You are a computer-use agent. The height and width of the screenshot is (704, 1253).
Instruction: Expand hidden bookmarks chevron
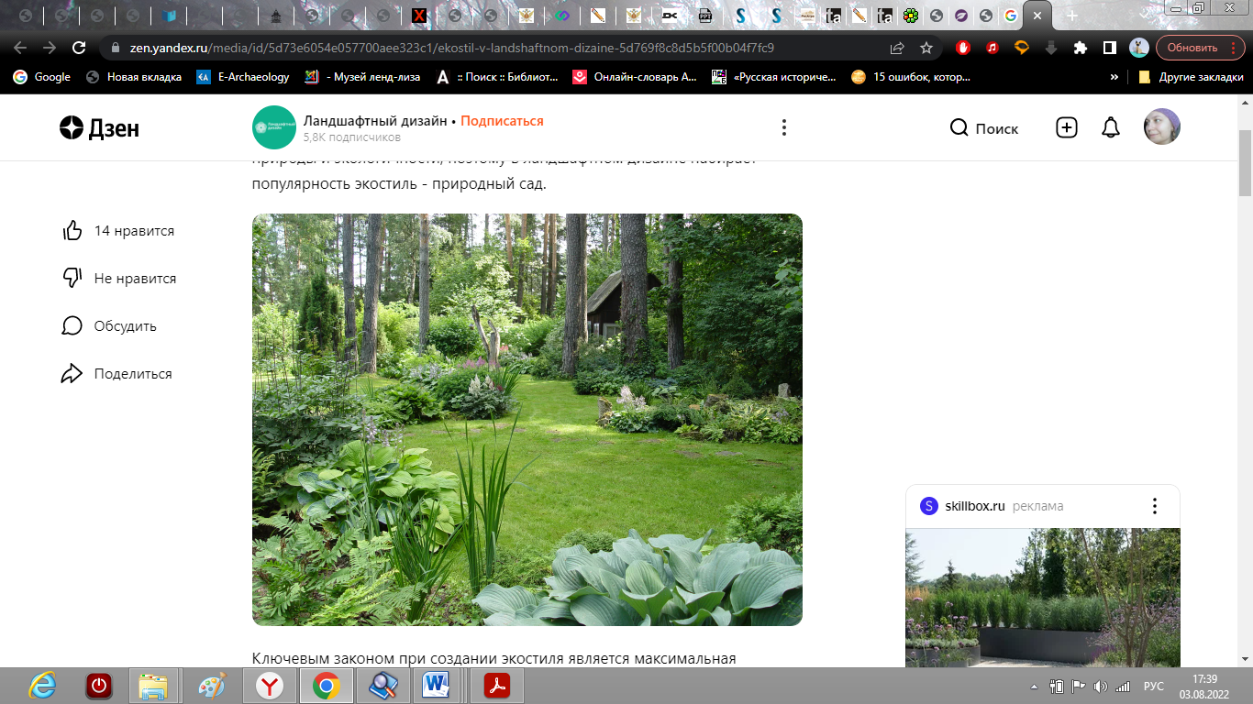[x=1114, y=77]
